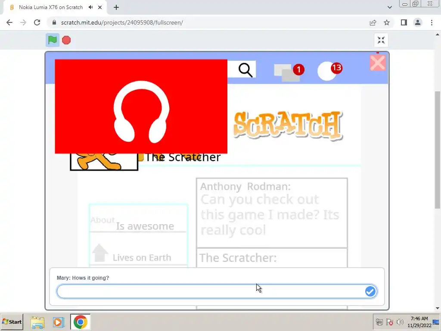The width and height of the screenshot is (441, 331).
Task: Open a new browser tab
Action: click(116, 7)
